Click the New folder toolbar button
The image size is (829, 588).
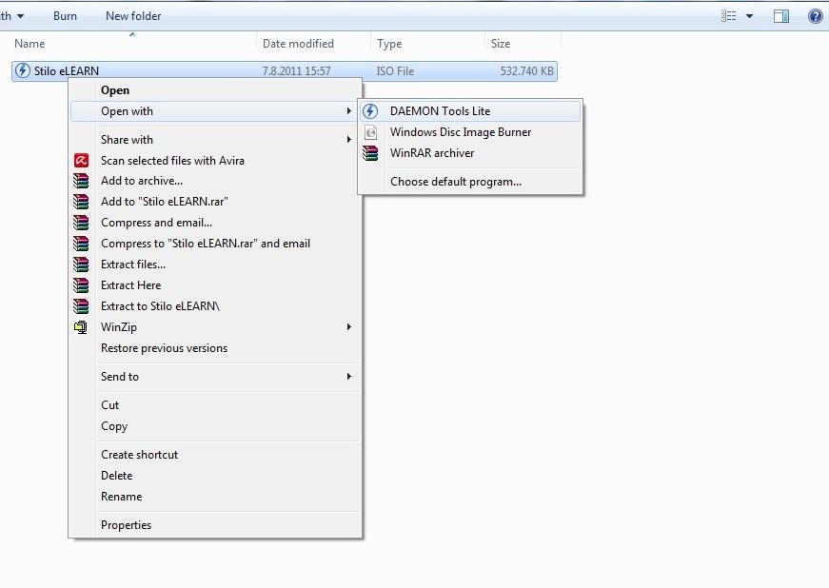133,16
